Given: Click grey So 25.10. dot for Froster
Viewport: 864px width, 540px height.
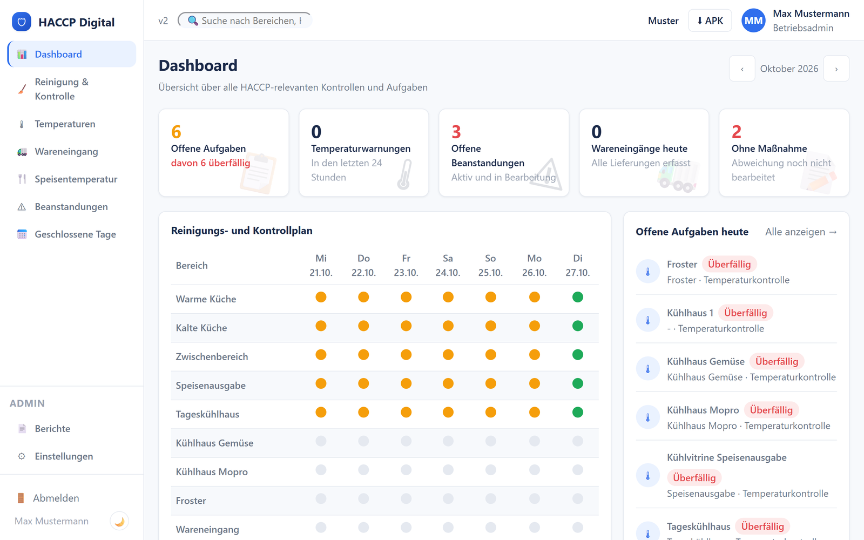Looking at the screenshot, I should [x=490, y=498].
